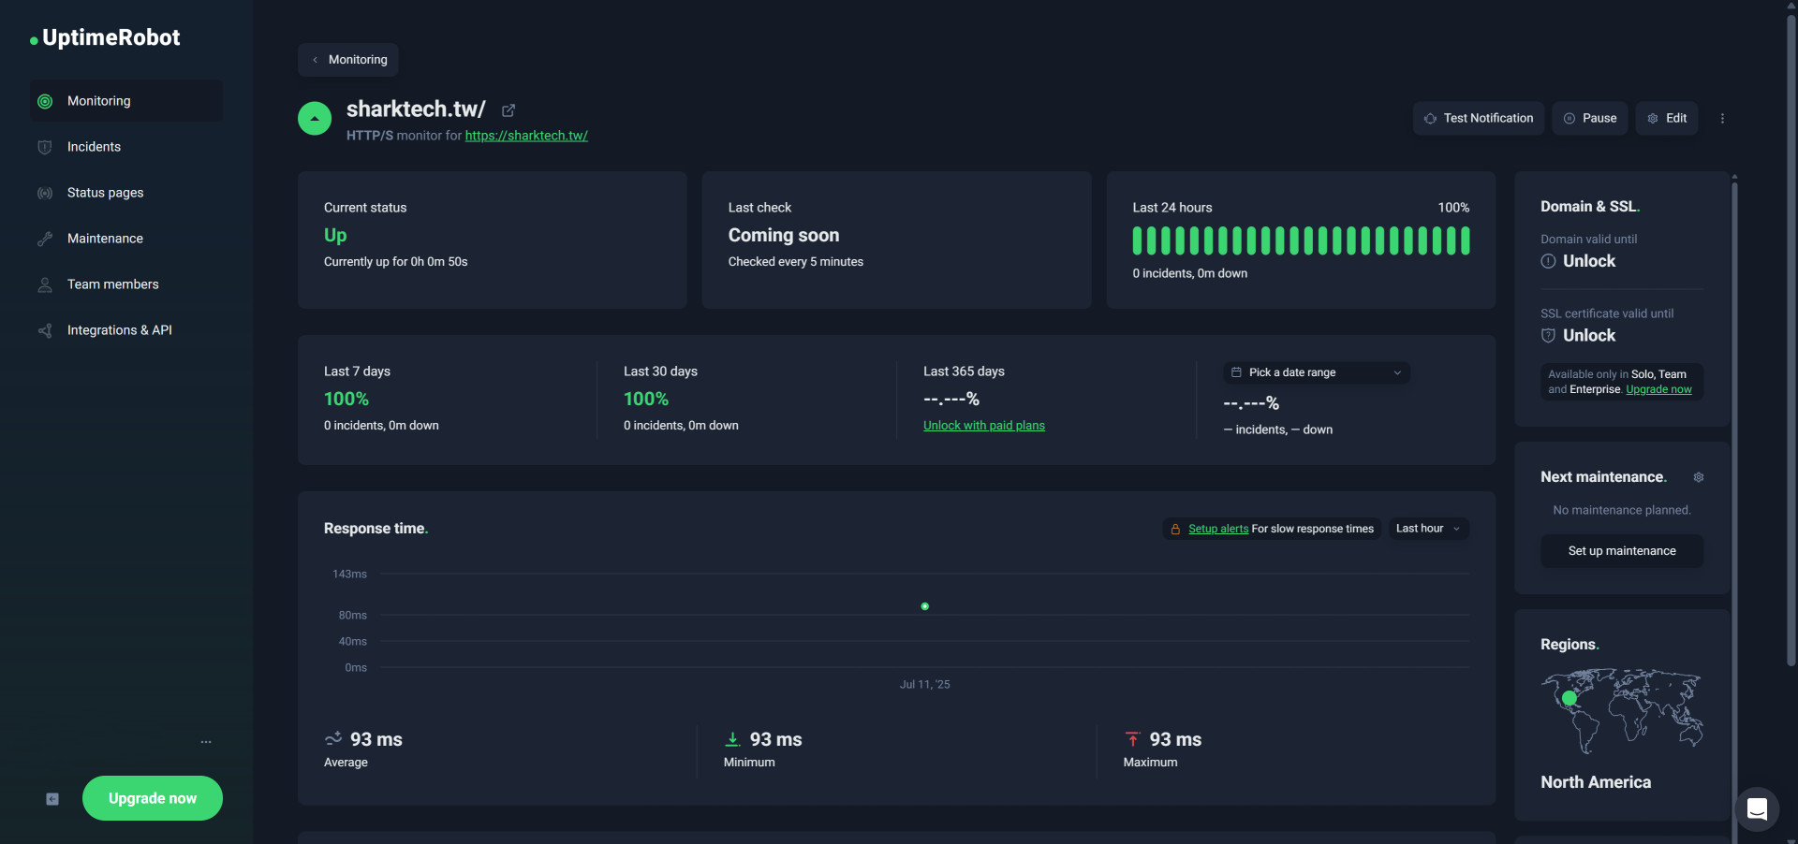Pause the sharktech.tw monitor
Image resolution: width=1798 pixels, height=844 pixels.
coord(1590,119)
